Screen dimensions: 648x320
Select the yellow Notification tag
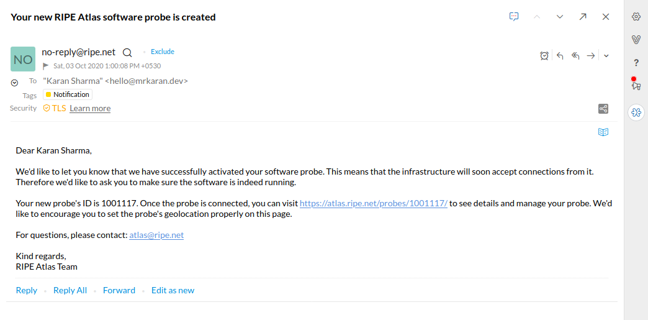pos(68,94)
